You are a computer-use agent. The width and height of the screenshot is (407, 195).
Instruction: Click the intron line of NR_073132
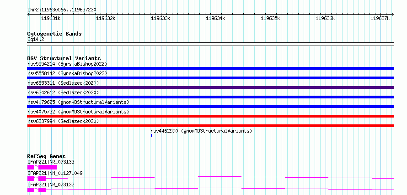coord(220,189)
